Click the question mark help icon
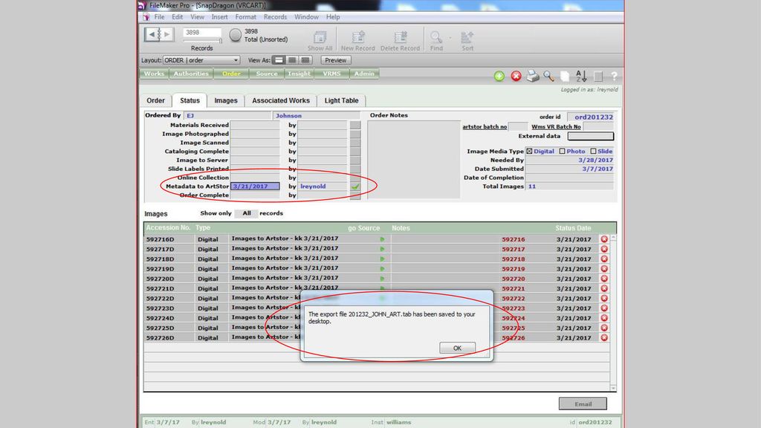The image size is (761, 428). [614, 76]
